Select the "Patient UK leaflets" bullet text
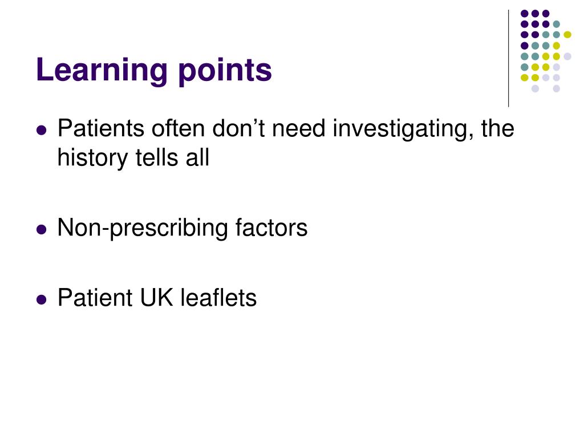This screenshot has width=584, height=438. (157, 298)
